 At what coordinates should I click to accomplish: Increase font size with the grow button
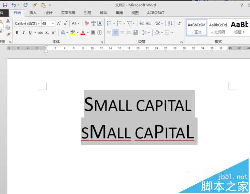coord(59,23)
